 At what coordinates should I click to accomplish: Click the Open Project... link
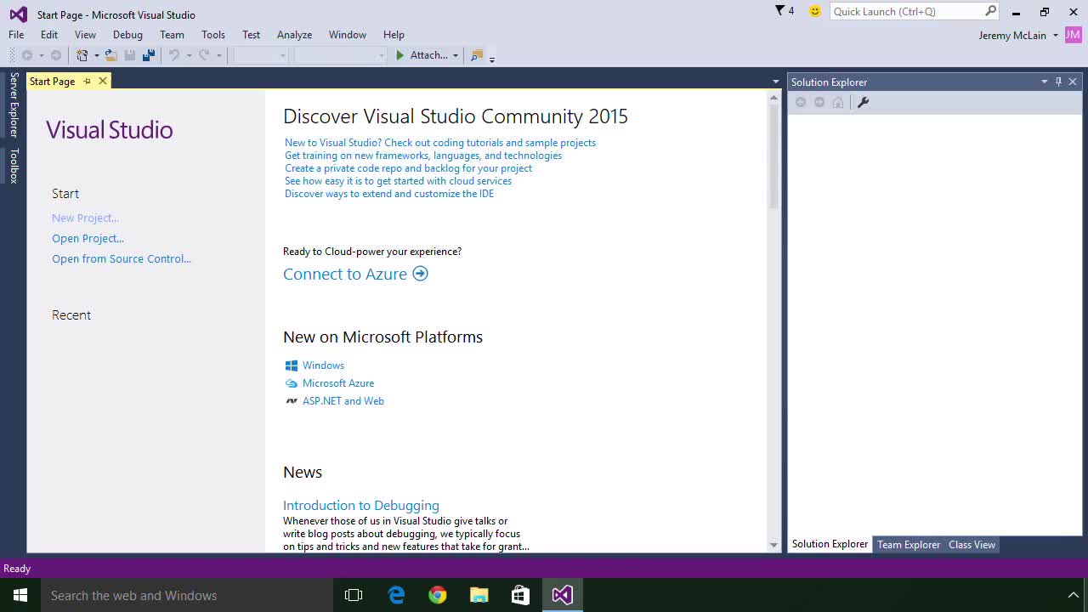[88, 238]
